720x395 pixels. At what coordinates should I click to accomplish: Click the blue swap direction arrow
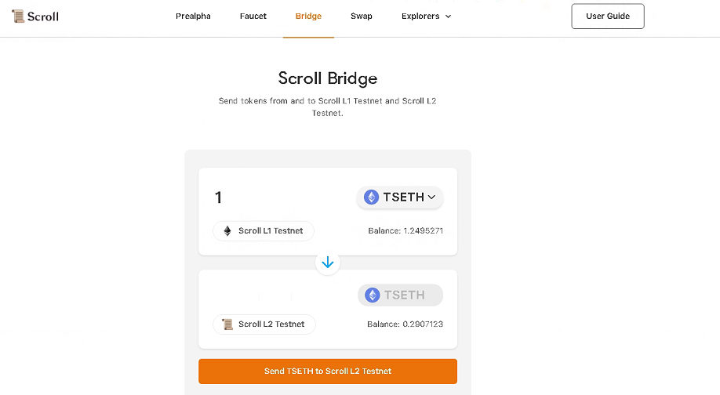point(327,263)
